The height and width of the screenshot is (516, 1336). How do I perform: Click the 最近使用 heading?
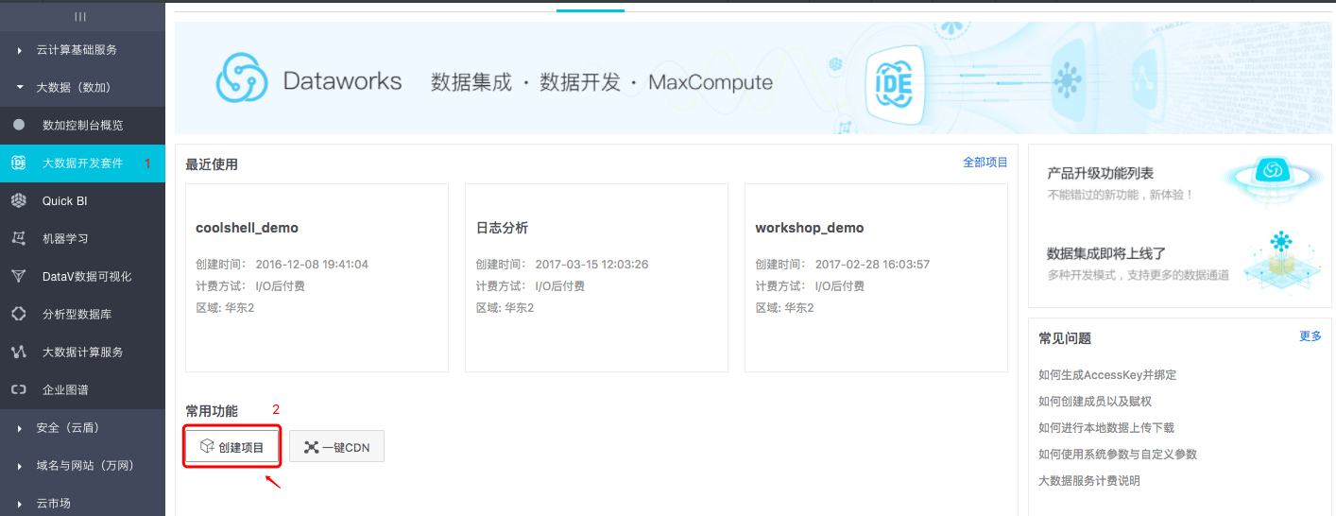pos(212,164)
